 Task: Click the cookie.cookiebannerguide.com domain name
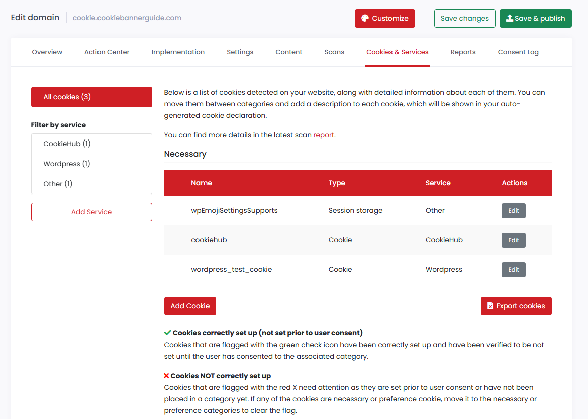click(x=127, y=18)
